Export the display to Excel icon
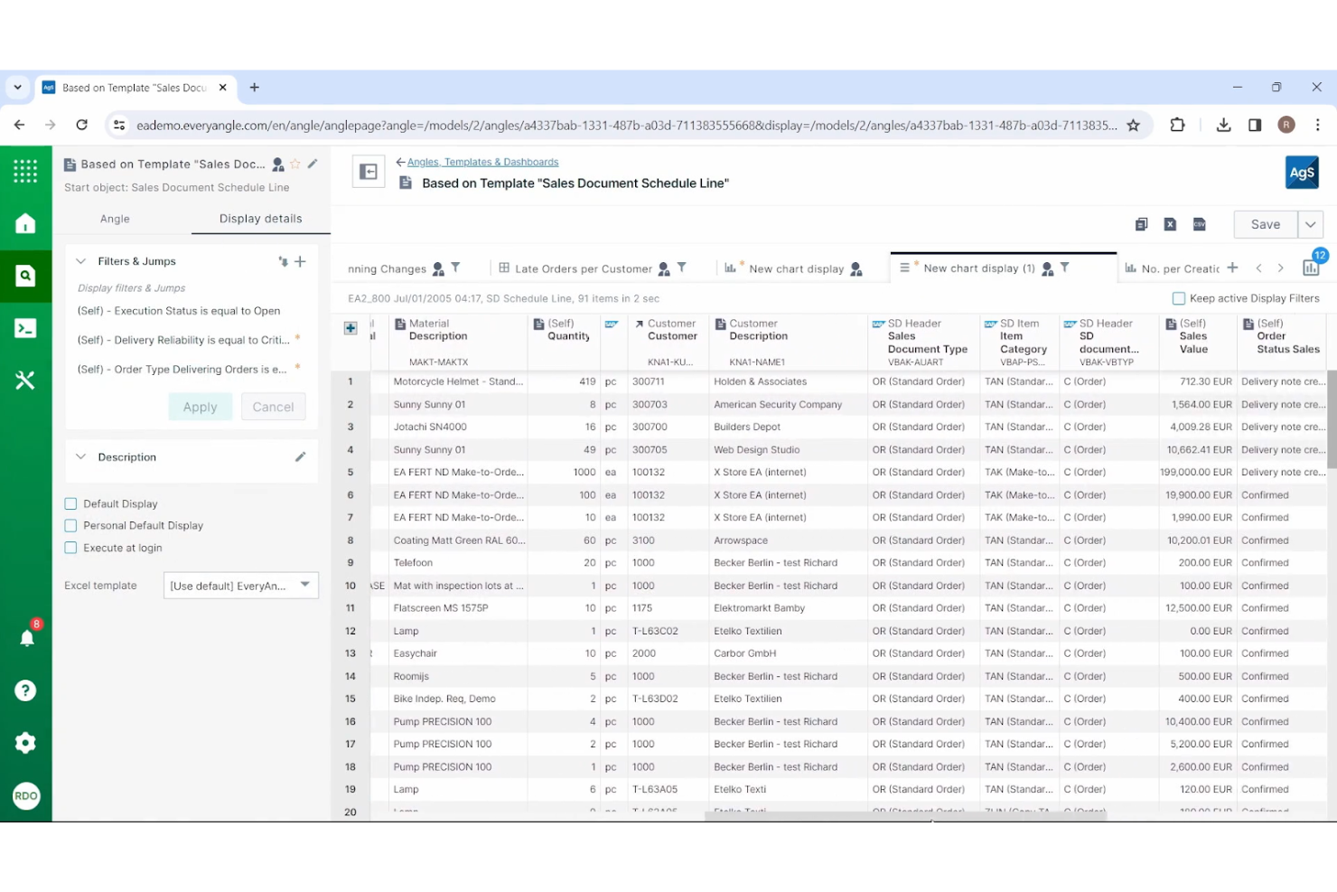This screenshot has height=892, width=1337. click(x=1170, y=224)
